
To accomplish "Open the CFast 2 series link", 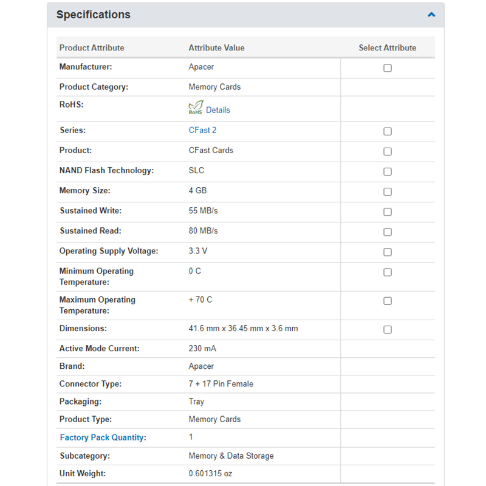I will (x=202, y=130).
